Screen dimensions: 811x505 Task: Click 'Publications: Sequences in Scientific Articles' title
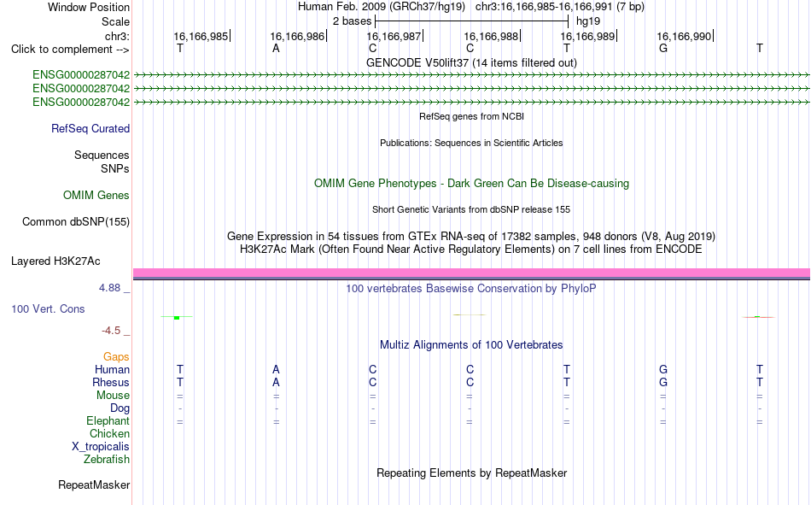(x=471, y=143)
